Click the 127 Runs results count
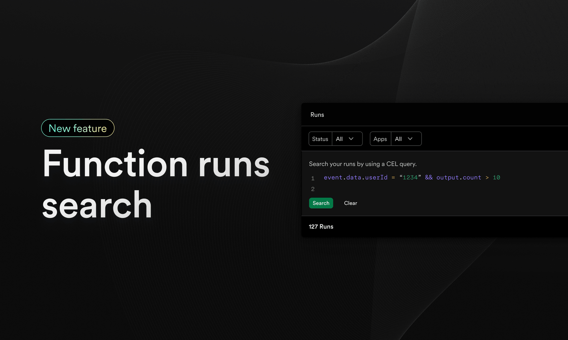The image size is (568, 340). pyautogui.click(x=321, y=226)
